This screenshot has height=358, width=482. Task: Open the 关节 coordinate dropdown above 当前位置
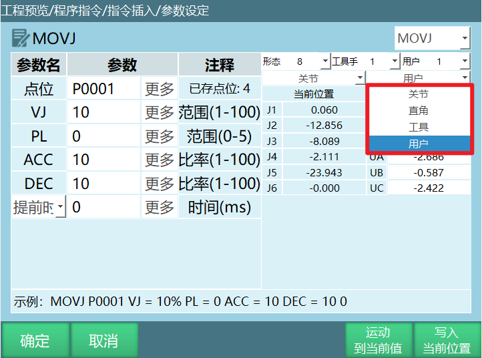(313, 78)
